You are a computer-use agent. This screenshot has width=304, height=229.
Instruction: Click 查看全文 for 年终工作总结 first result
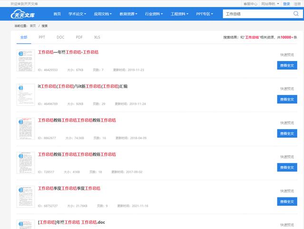coord(287,65)
